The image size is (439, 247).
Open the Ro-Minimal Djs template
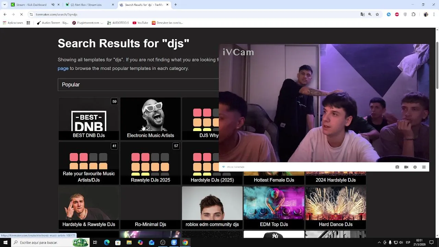pos(151,208)
